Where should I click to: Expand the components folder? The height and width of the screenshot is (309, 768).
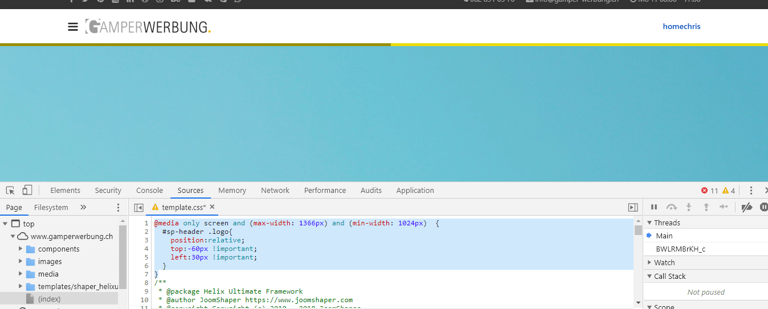click(x=21, y=249)
